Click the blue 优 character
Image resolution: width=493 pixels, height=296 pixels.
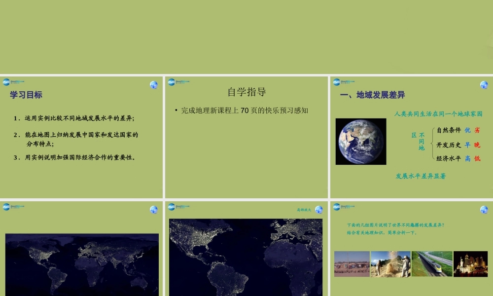pyautogui.click(x=467, y=130)
